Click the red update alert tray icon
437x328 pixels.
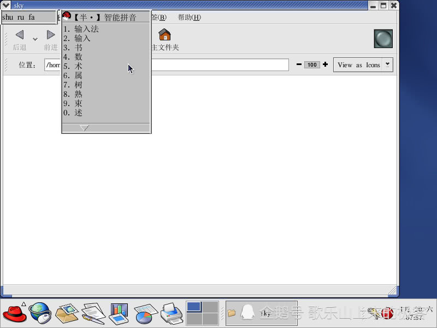[387, 313]
